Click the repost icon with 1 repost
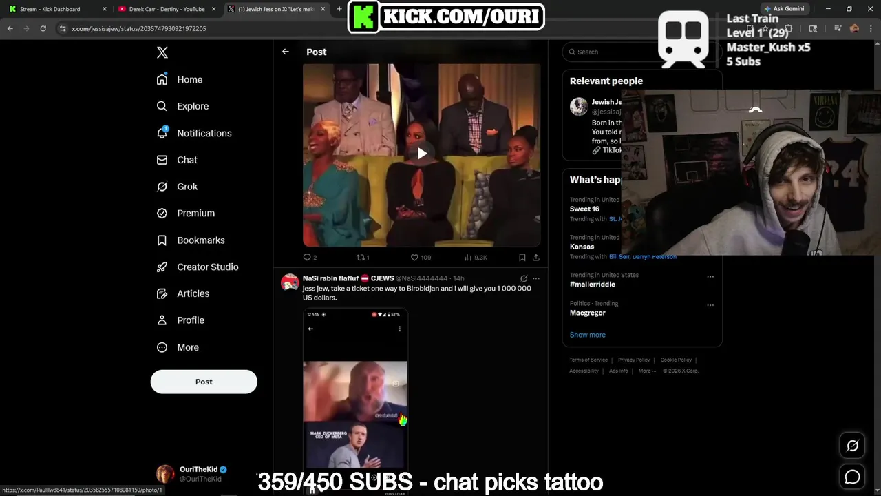881x496 pixels. pos(363,258)
